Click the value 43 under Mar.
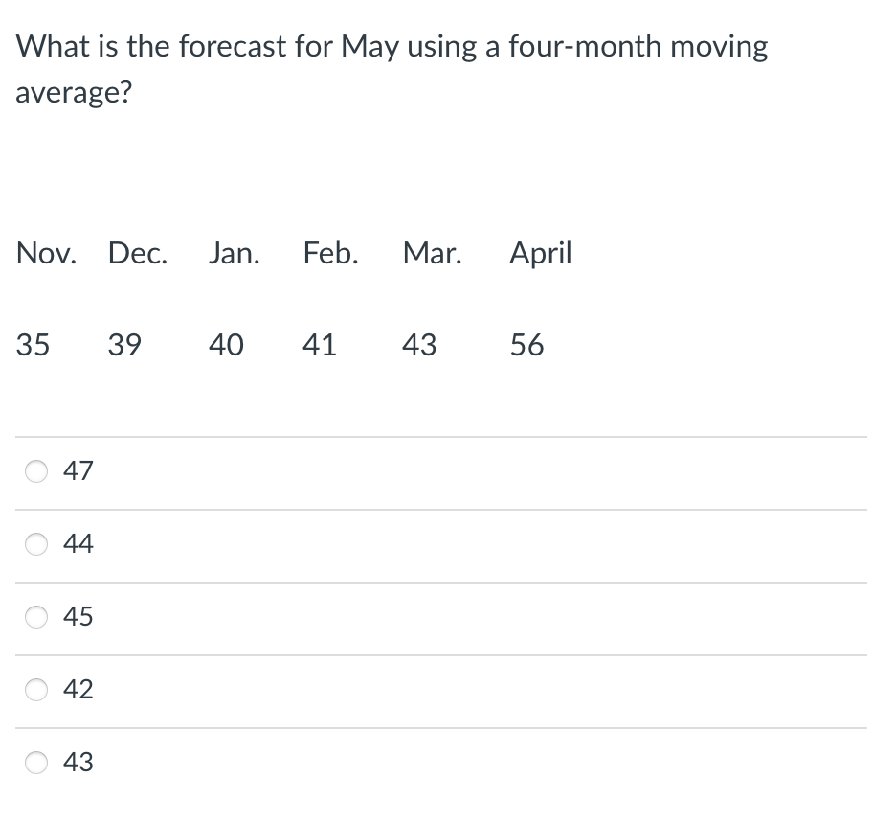The image size is (873, 824). pyautogui.click(x=420, y=345)
